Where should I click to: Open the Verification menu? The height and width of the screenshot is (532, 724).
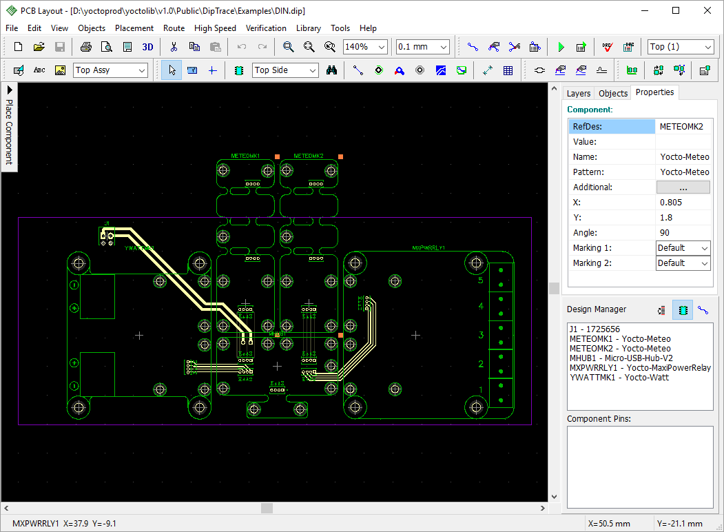coord(266,28)
